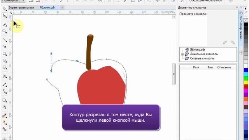Select the Transparency tool

tap(4, 107)
